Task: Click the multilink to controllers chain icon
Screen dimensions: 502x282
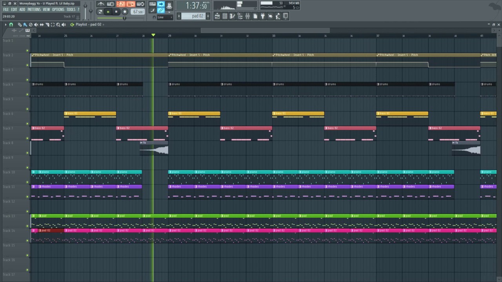Action: (161, 10)
